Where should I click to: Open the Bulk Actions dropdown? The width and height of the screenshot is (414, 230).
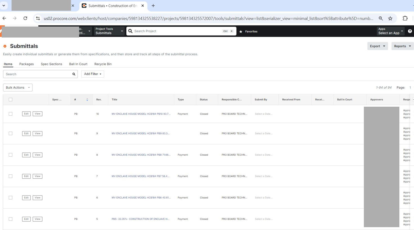(x=18, y=87)
